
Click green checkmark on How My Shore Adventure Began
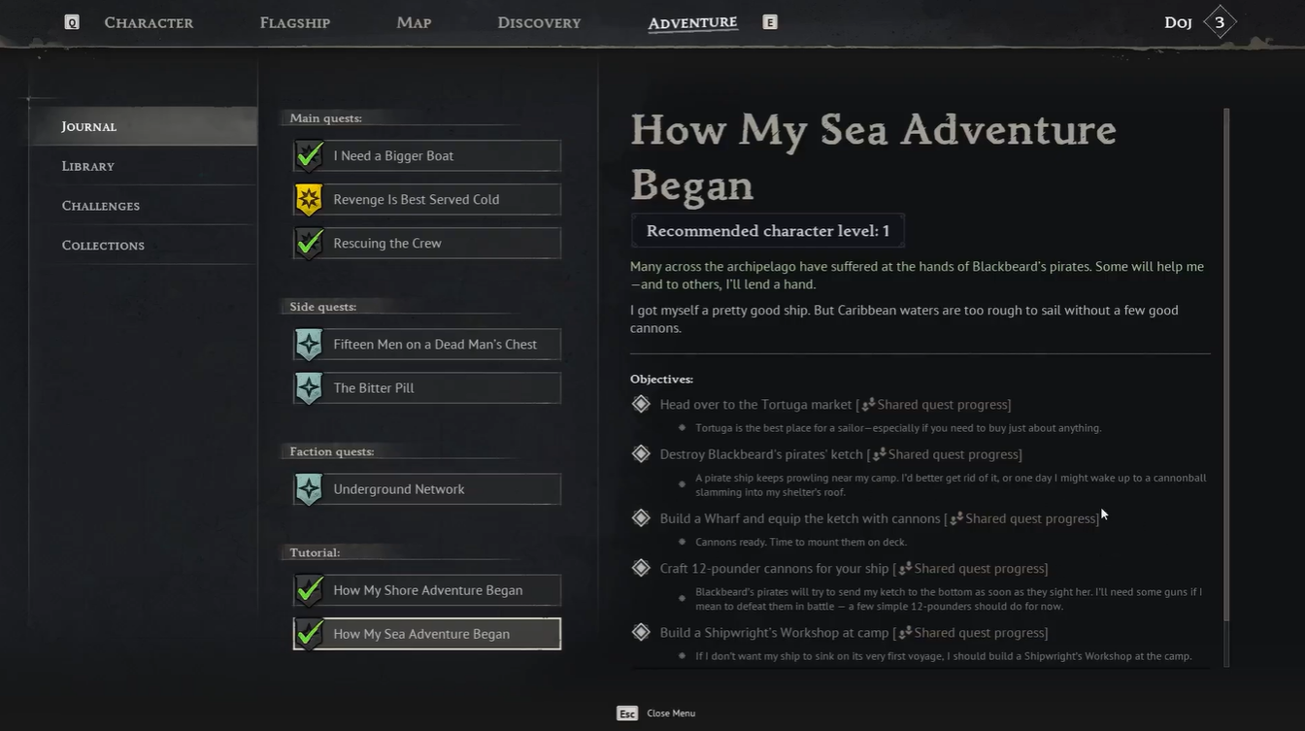[309, 590]
